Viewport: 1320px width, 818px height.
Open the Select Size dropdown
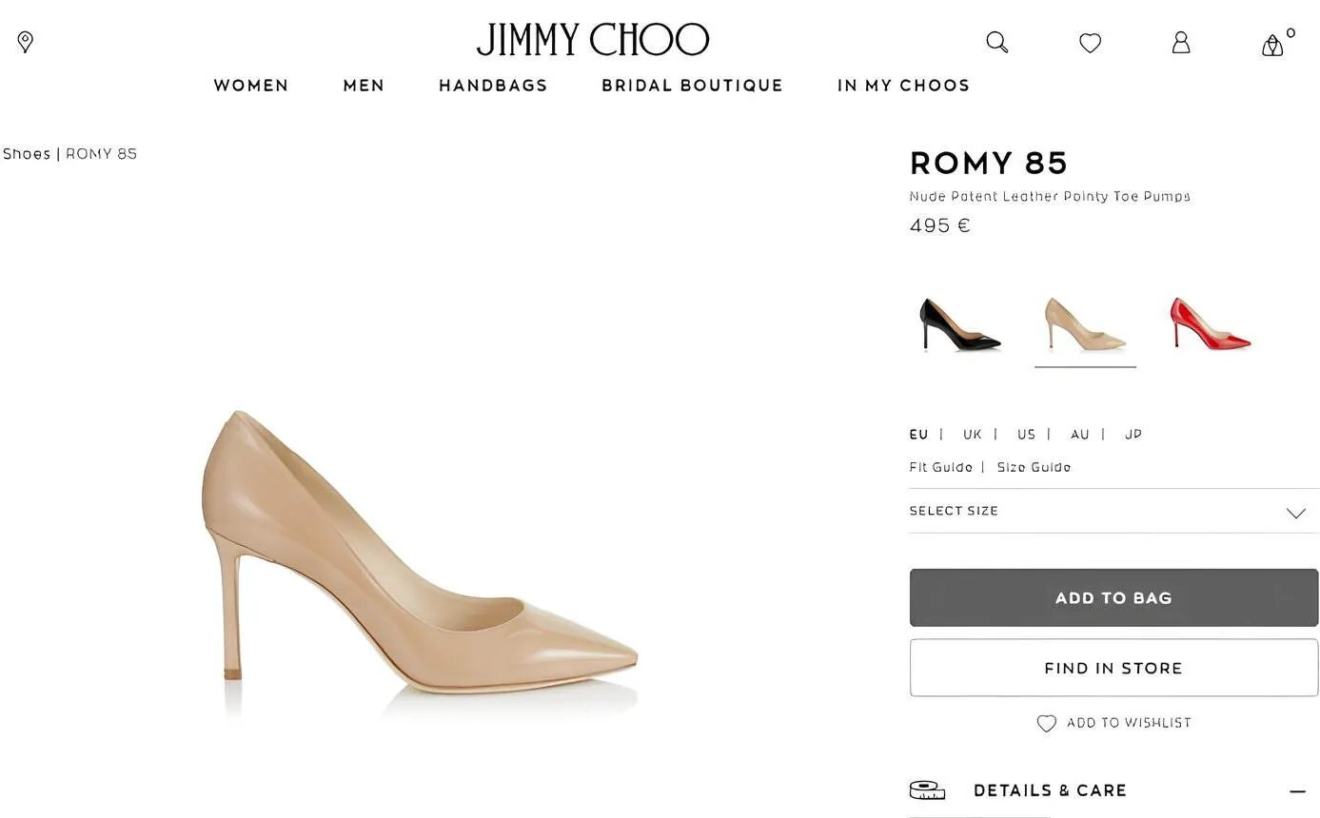pos(1113,512)
